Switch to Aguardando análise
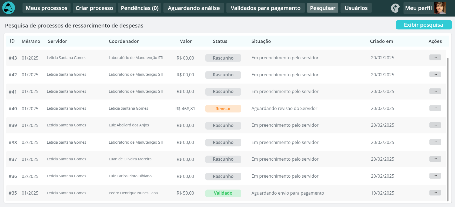Image resolution: width=455 pixels, height=207 pixels. click(x=194, y=8)
